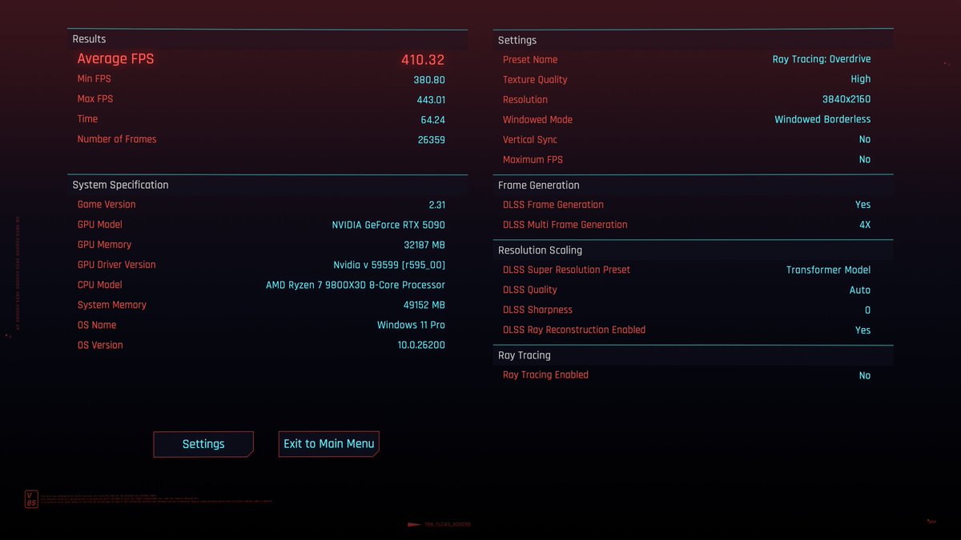
Task: Click the Resolution Scaling section header
Action: (540, 251)
